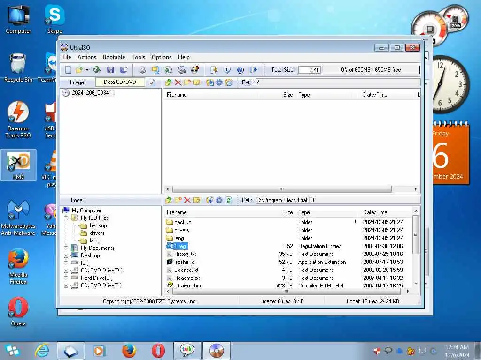Click the image properties icon beside Data CD/DVD
Screen dimensions: 481x360
[152, 82]
